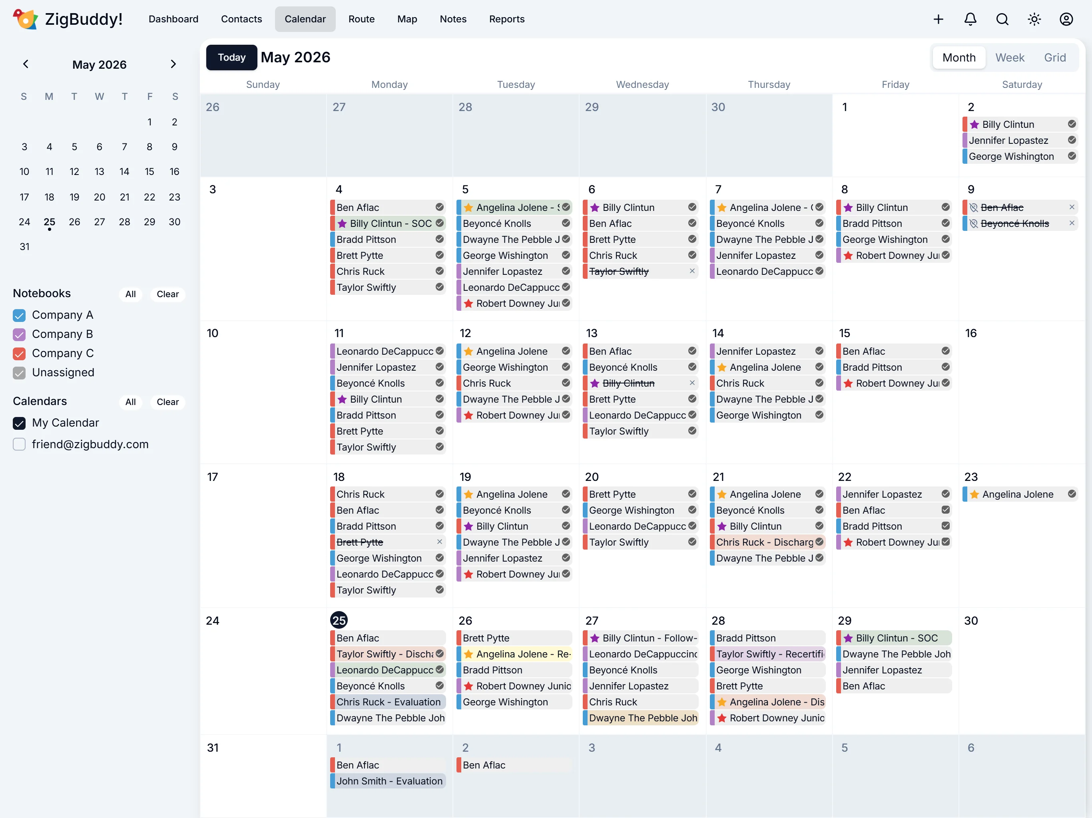Open the Route page
This screenshot has width=1092, height=818.
click(x=361, y=19)
